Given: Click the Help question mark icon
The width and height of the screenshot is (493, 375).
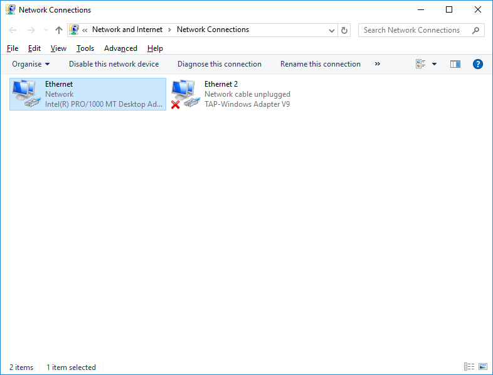Looking at the screenshot, I should point(477,64).
